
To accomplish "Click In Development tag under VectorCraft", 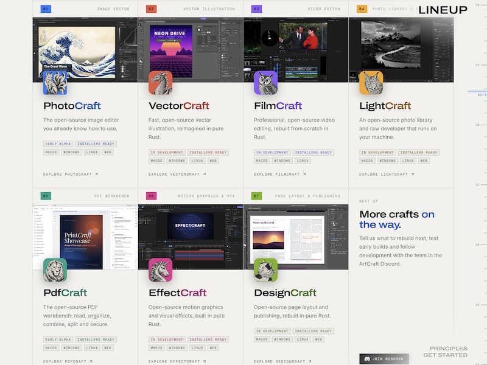I will click(x=167, y=153).
